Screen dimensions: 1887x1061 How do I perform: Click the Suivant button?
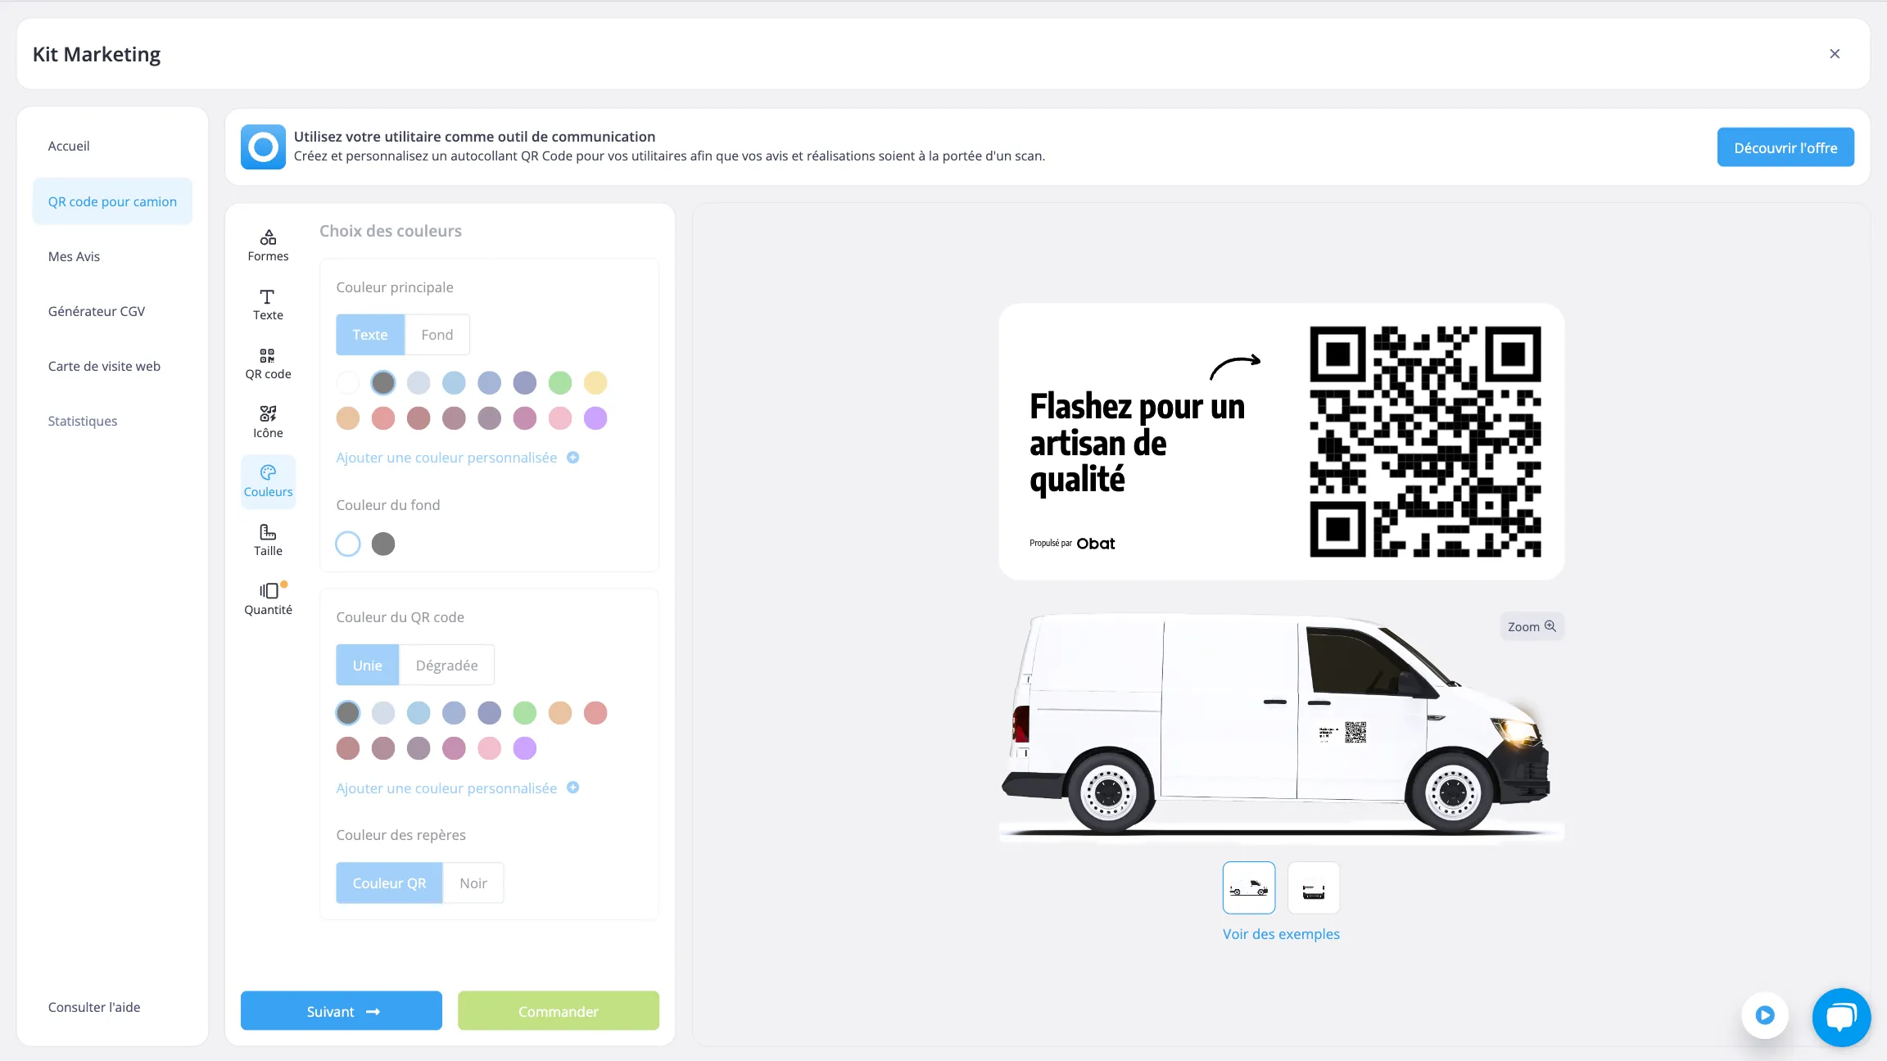point(342,1011)
